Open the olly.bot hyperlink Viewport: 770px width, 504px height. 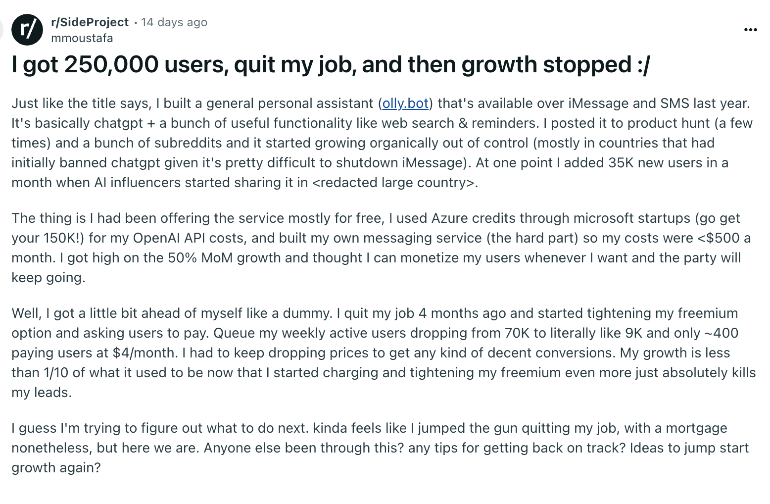405,103
